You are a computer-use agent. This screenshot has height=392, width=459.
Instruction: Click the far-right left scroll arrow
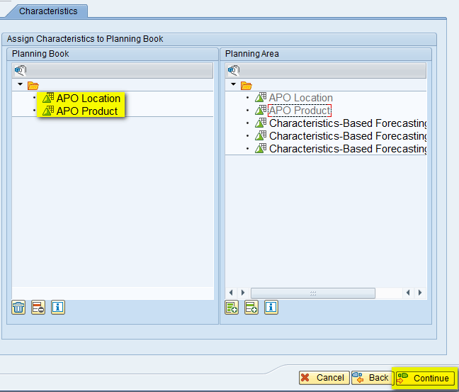408,293
